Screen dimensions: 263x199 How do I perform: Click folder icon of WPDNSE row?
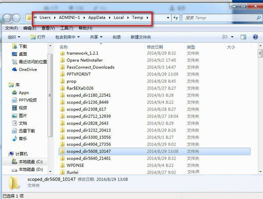coord(62,165)
